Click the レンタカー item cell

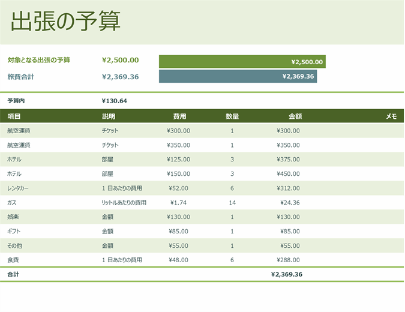(19, 188)
